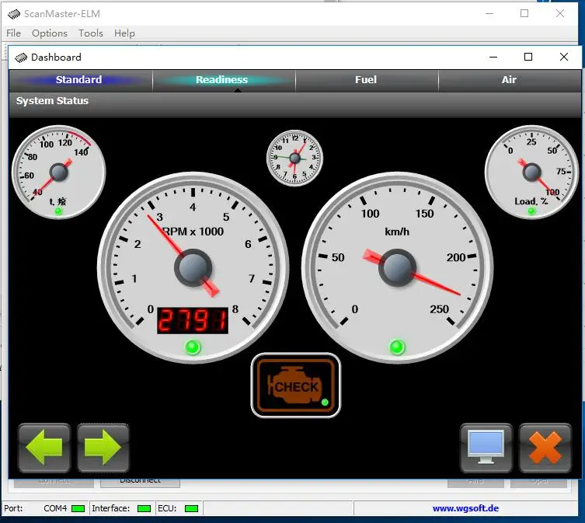This screenshot has width=585, height=523.
Task: Click the small analog clock gauge
Action: tap(294, 158)
